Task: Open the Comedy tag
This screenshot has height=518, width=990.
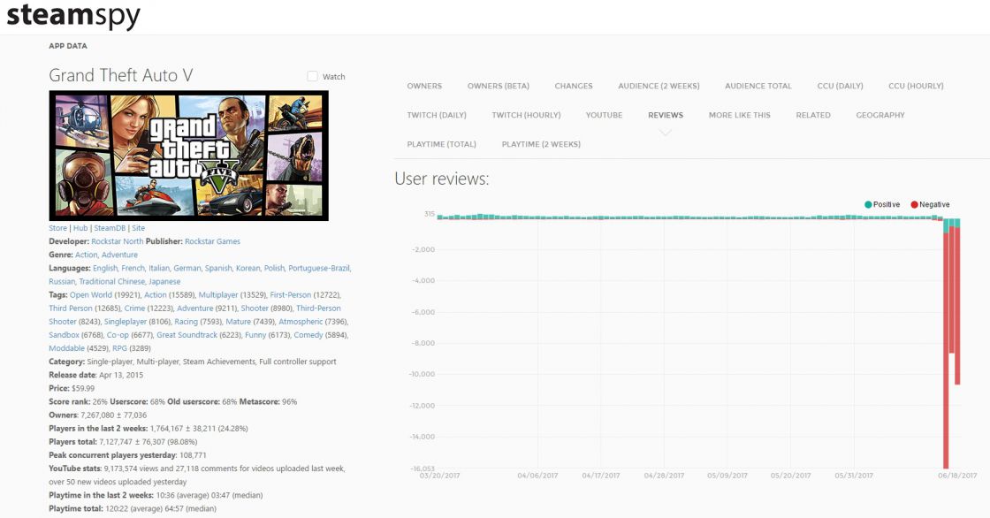Action: [308, 335]
